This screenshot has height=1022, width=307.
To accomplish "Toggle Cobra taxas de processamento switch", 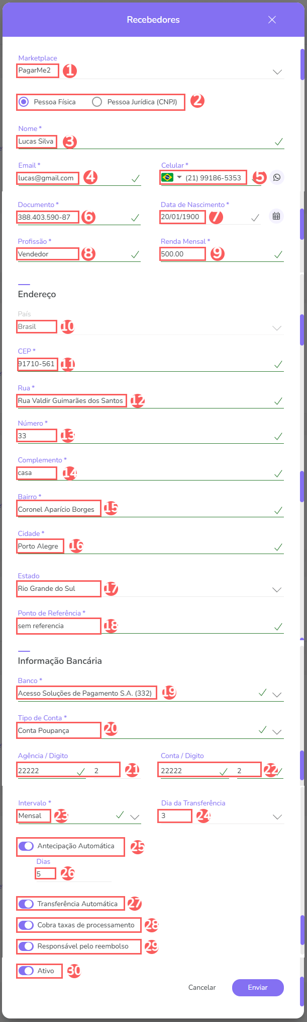I will pyautogui.click(x=26, y=925).
